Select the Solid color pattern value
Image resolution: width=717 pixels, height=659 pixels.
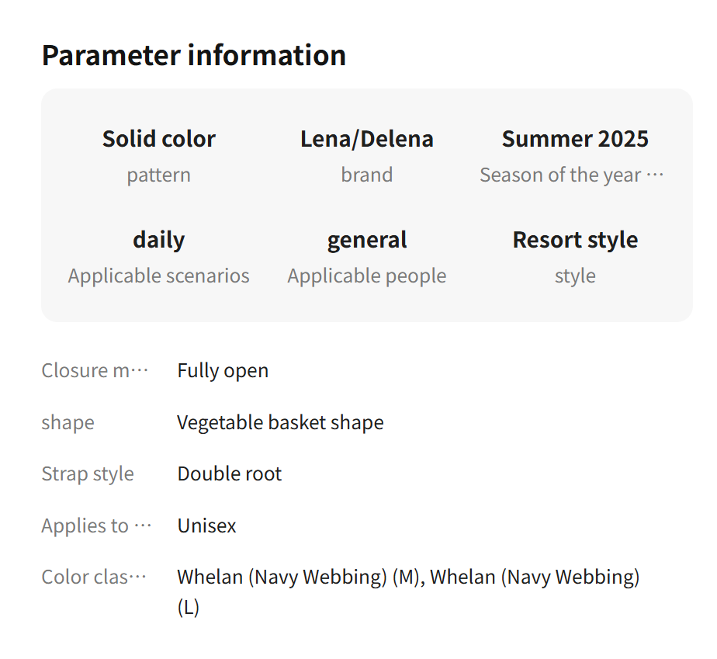(x=159, y=139)
